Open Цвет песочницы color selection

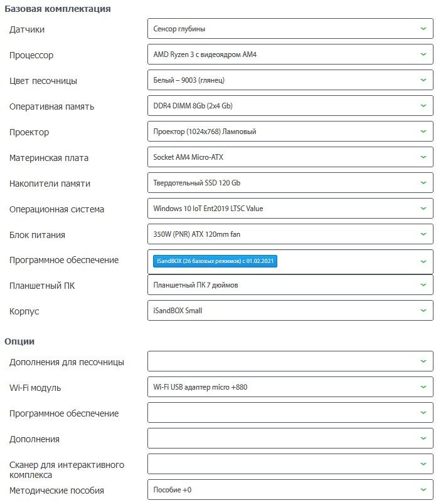pyautogui.click(x=290, y=80)
